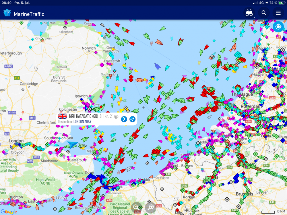The image size is (287, 215).
Task: Tap the A19 road shield
Action: coord(176,199)
